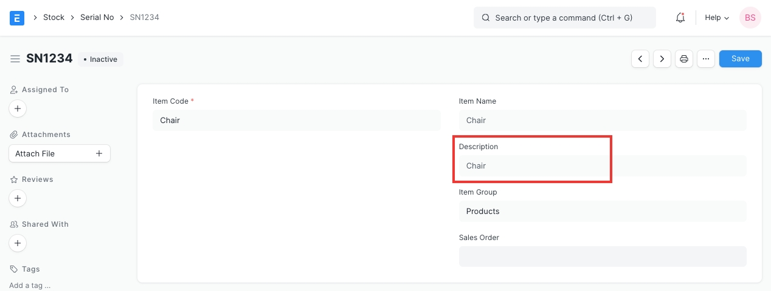This screenshot has width=771, height=291.
Task: Navigate to Stock breadcrumb
Action: [x=54, y=18]
